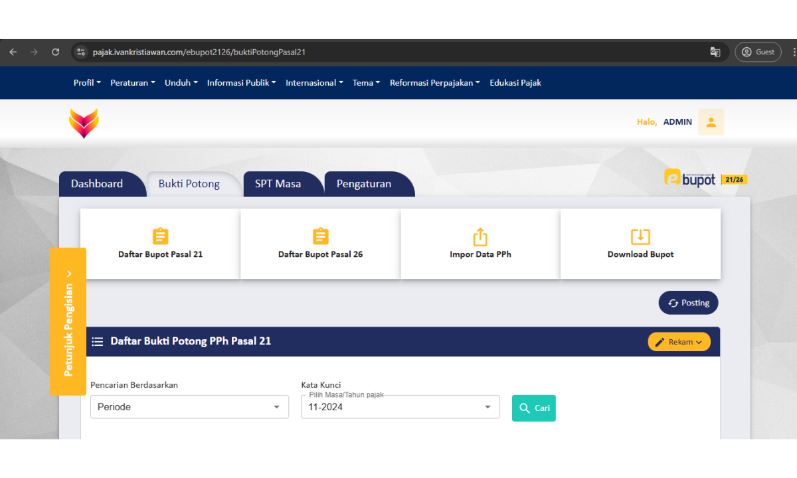This screenshot has height=478, width=797.
Task: Click the Impor Data PPh upload icon
Action: click(480, 236)
